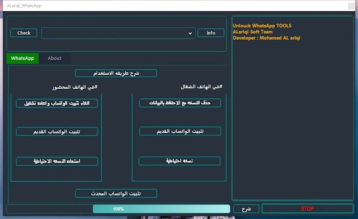Click the Unlouck WhatsApp TOOLS log line
The image size is (358, 219).
coord(262,26)
